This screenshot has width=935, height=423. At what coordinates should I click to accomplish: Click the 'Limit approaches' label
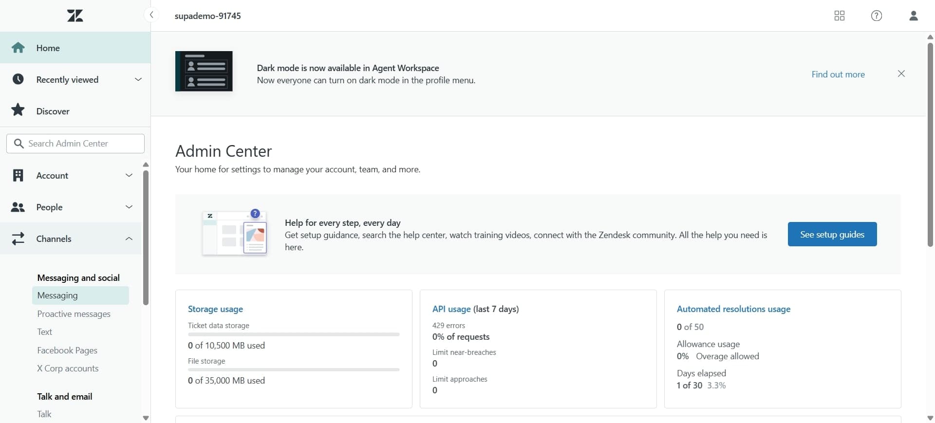(460, 379)
